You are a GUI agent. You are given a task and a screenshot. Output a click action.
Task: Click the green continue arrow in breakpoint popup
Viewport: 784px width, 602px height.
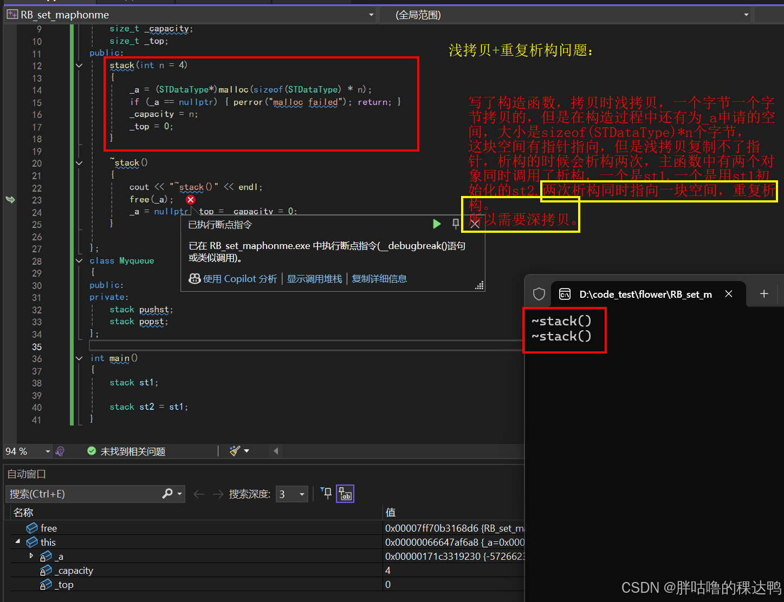pyautogui.click(x=437, y=224)
